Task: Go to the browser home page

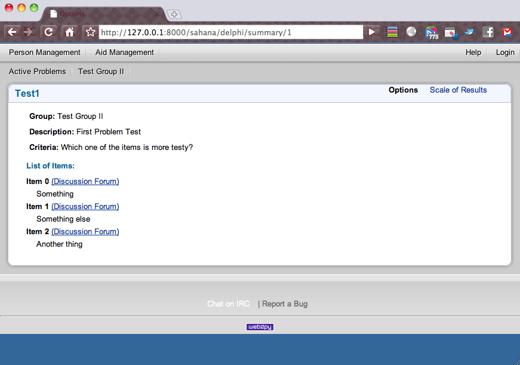Action: pos(69,32)
